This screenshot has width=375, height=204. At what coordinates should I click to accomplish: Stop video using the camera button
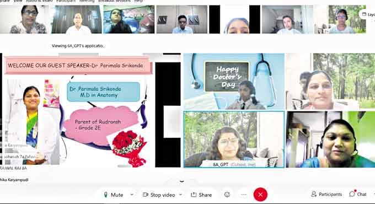159,195
